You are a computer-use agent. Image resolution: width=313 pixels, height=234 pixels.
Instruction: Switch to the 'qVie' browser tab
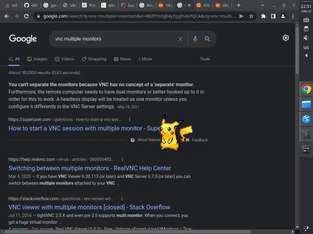pos(109,5)
